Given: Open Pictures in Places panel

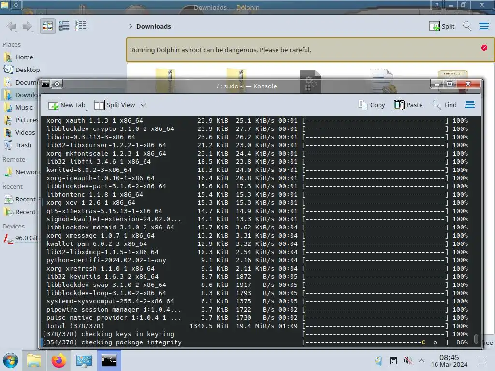Looking at the screenshot, I should pyautogui.click(x=20, y=120).
